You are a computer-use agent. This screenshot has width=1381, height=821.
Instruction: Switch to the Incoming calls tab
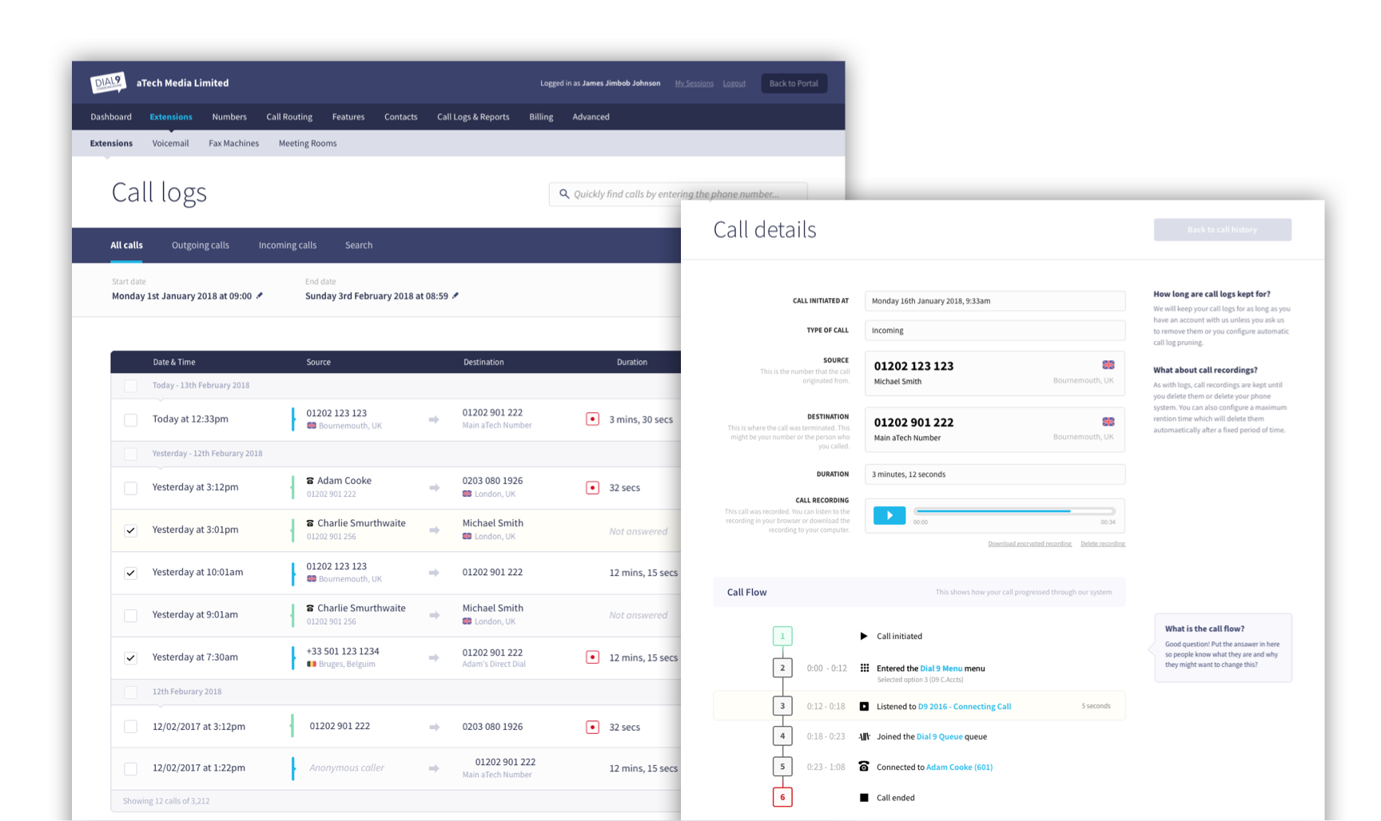[x=288, y=245]
